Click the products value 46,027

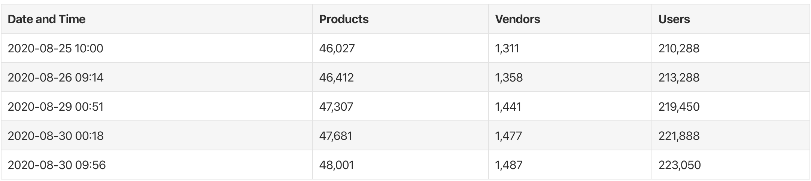click(x=337, y=48)
